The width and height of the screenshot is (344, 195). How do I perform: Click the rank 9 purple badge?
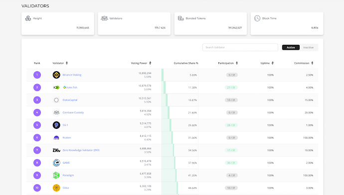click(x=37, y=175)
